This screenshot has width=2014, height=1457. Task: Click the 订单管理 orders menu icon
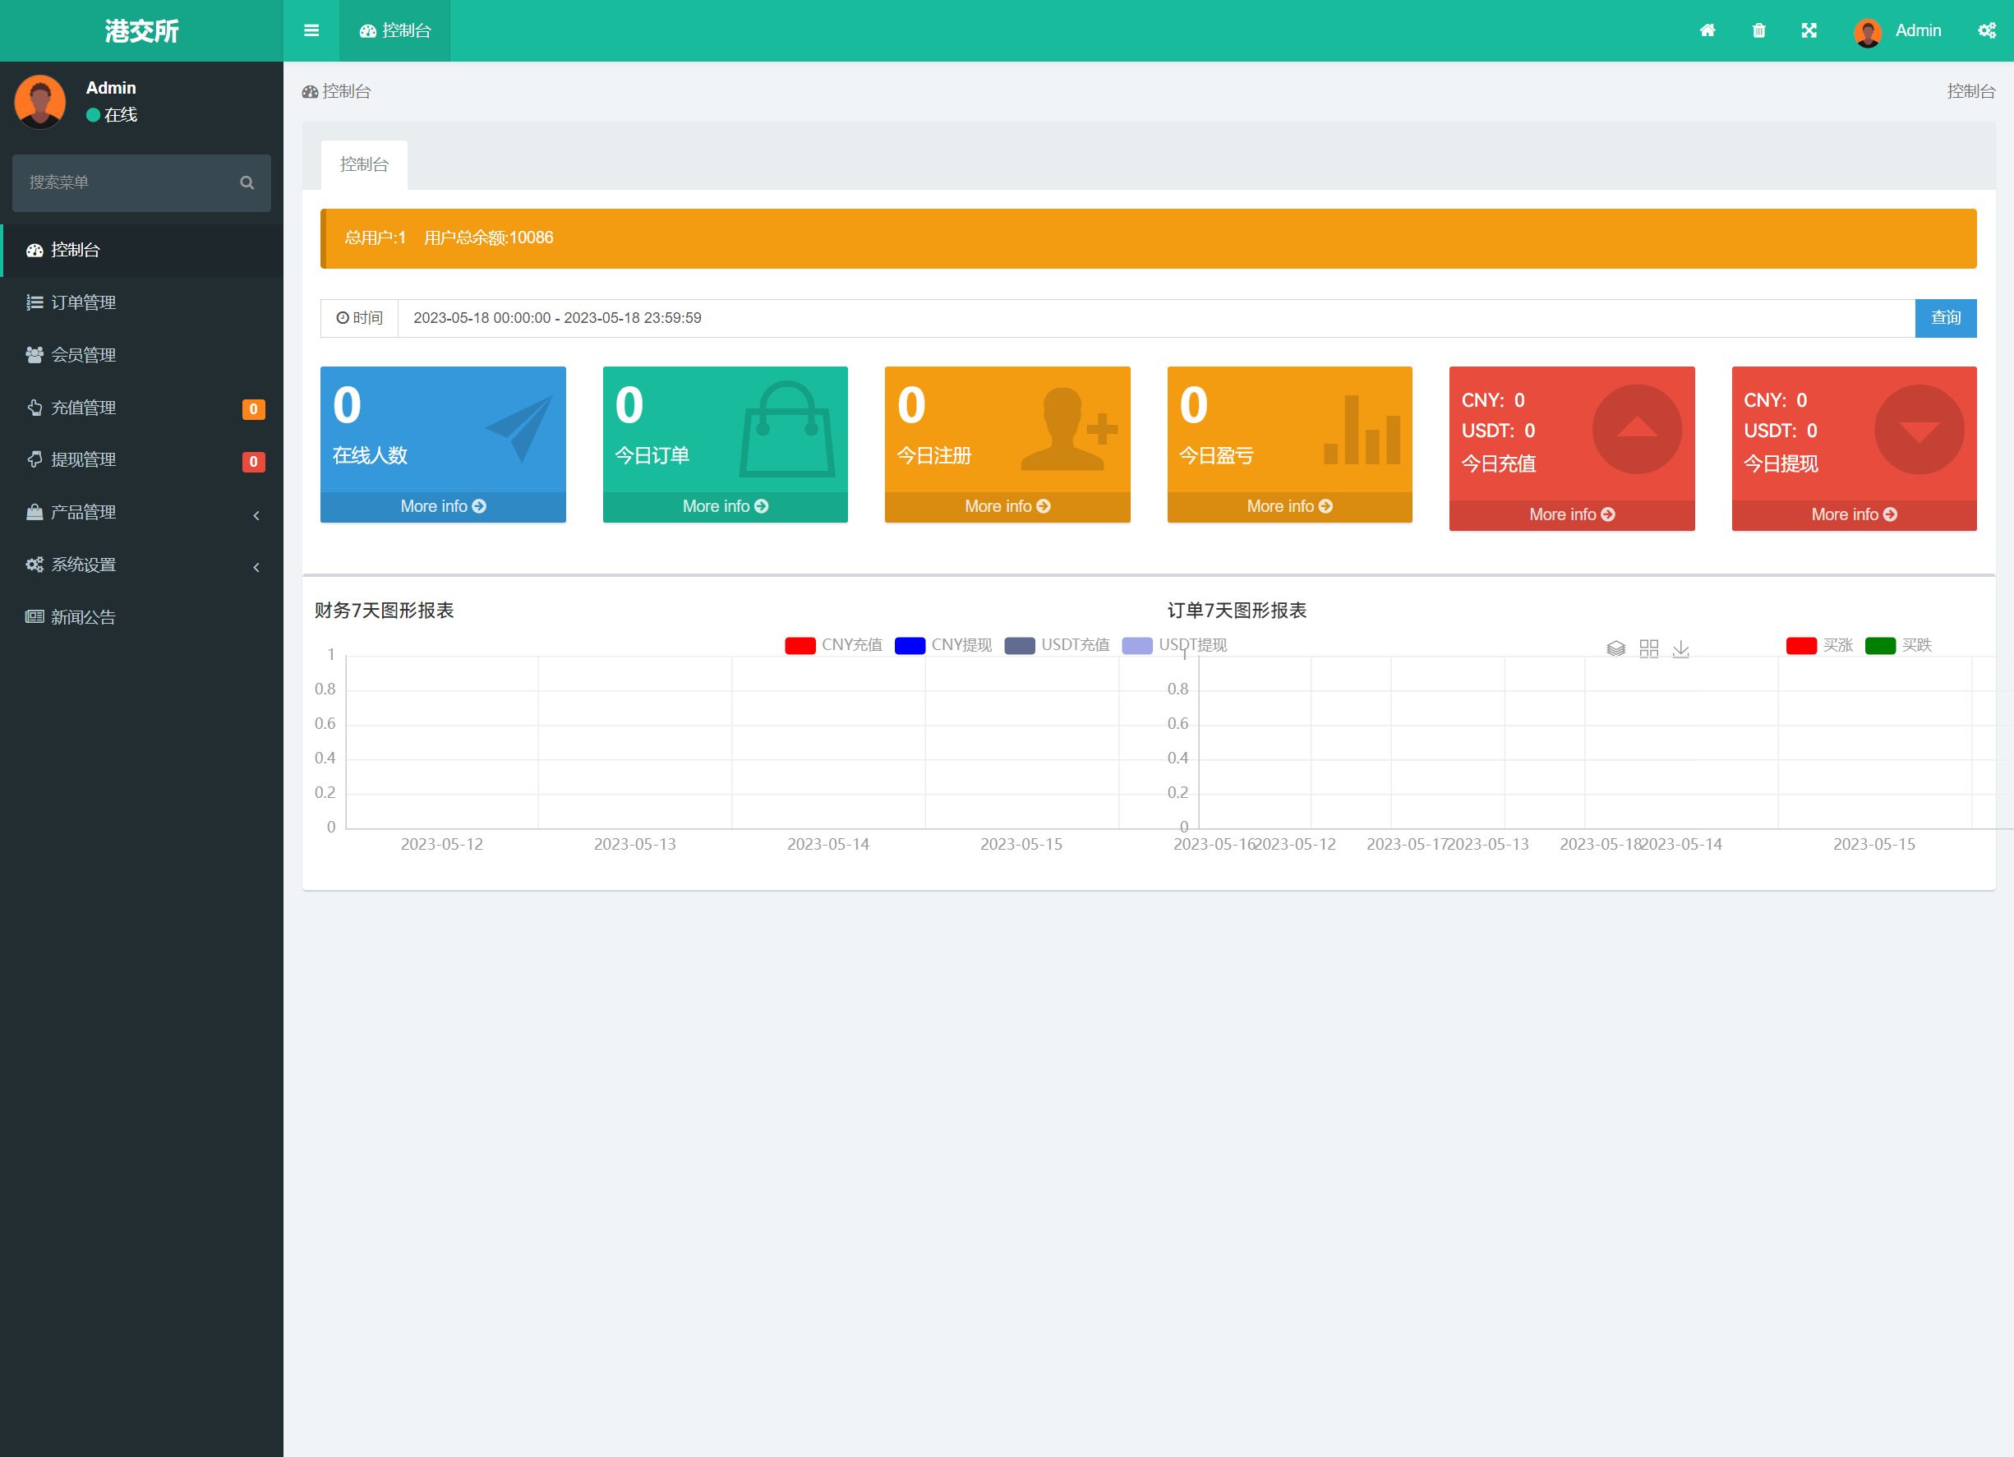(33, 300)
